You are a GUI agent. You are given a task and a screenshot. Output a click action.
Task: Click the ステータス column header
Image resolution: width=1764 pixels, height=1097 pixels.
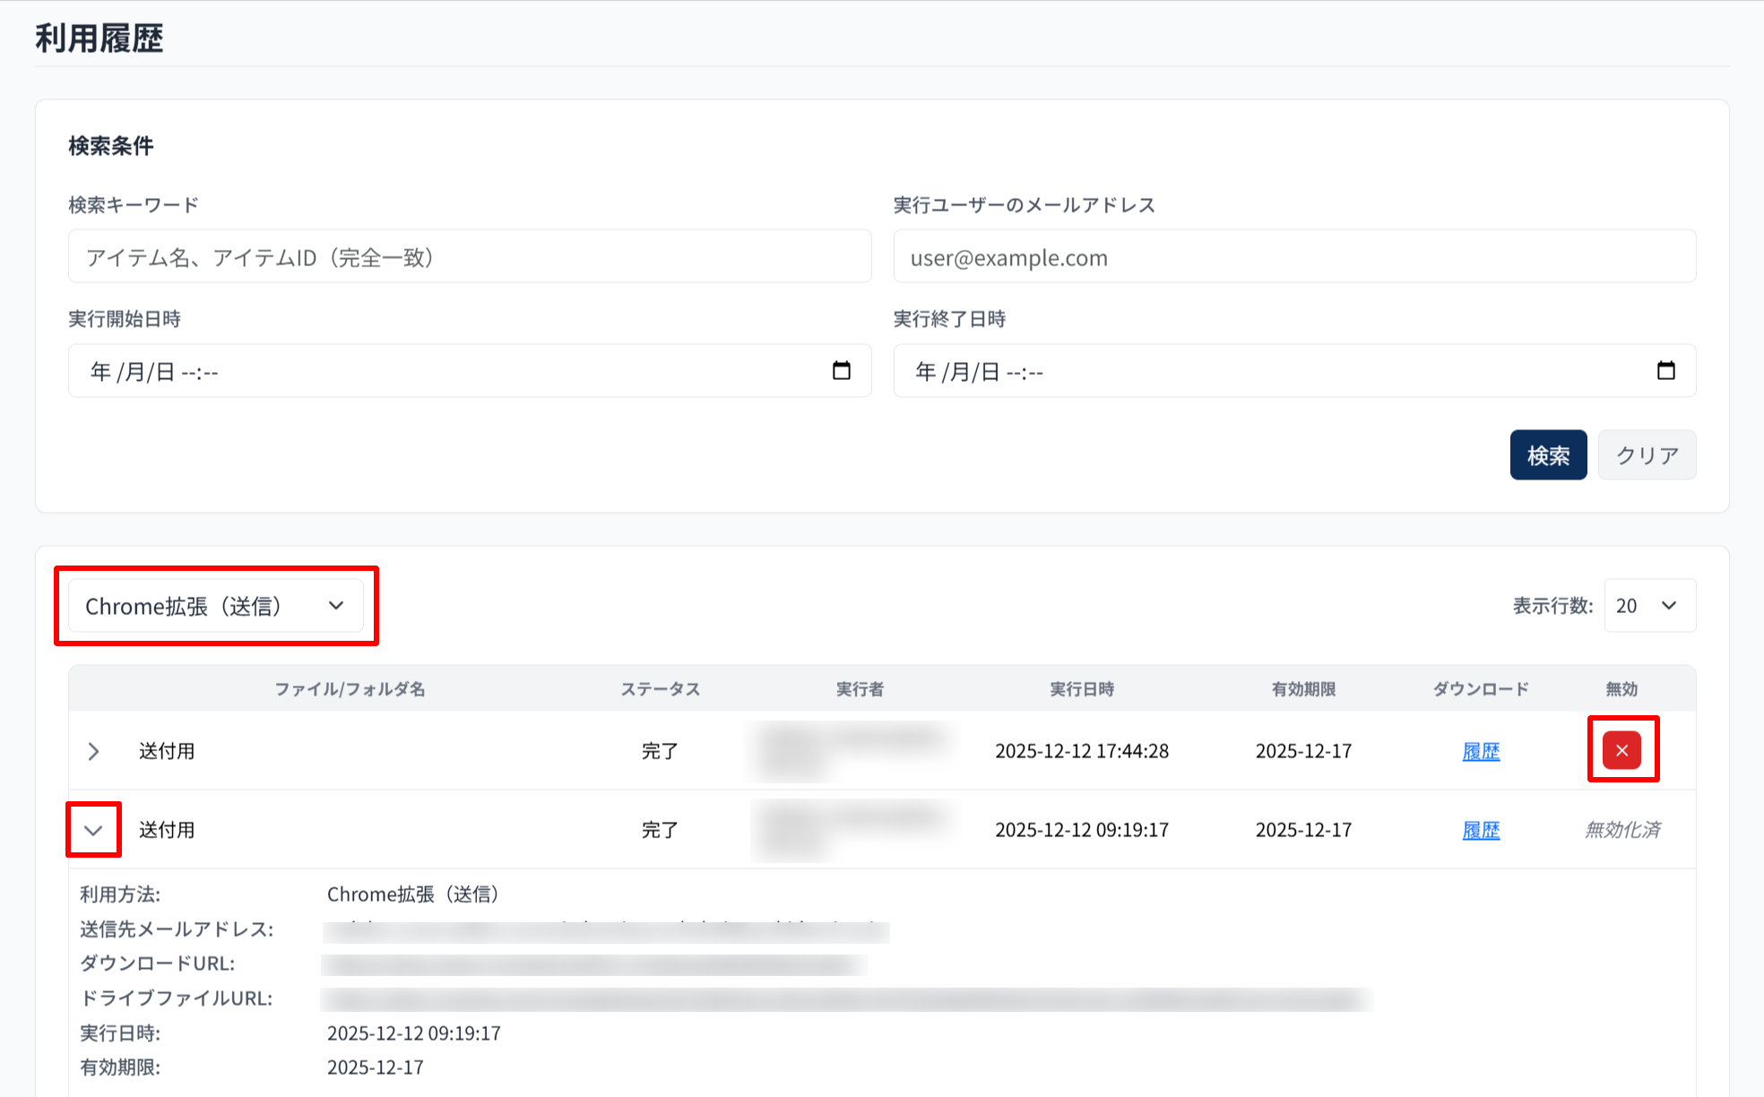[x=661, y=689]
